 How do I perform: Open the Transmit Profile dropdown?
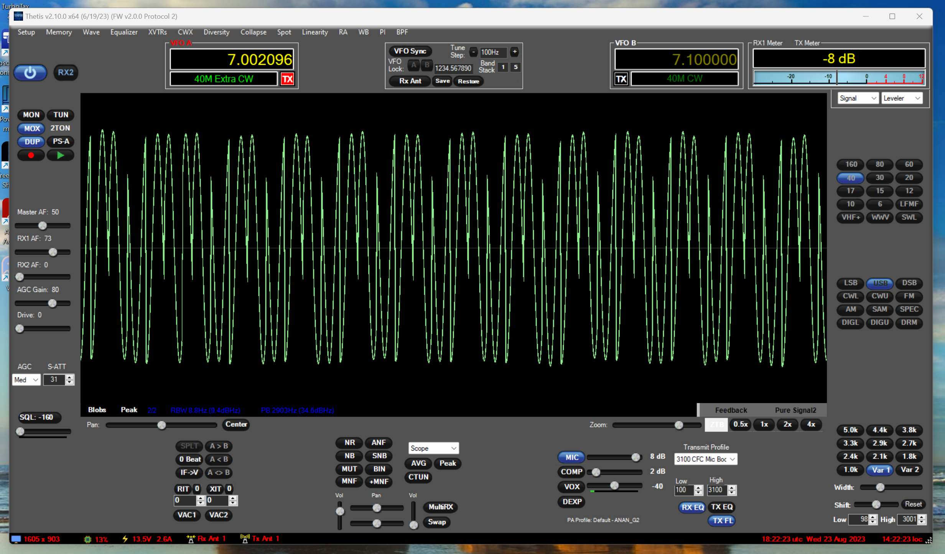click(x=705, y=459)
